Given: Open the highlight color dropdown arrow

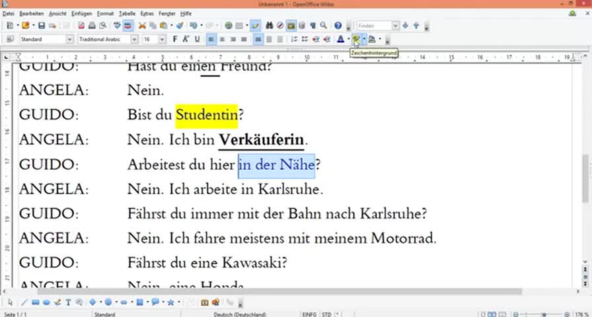Looking at the screenshot, I should click(x=364, y=39).
